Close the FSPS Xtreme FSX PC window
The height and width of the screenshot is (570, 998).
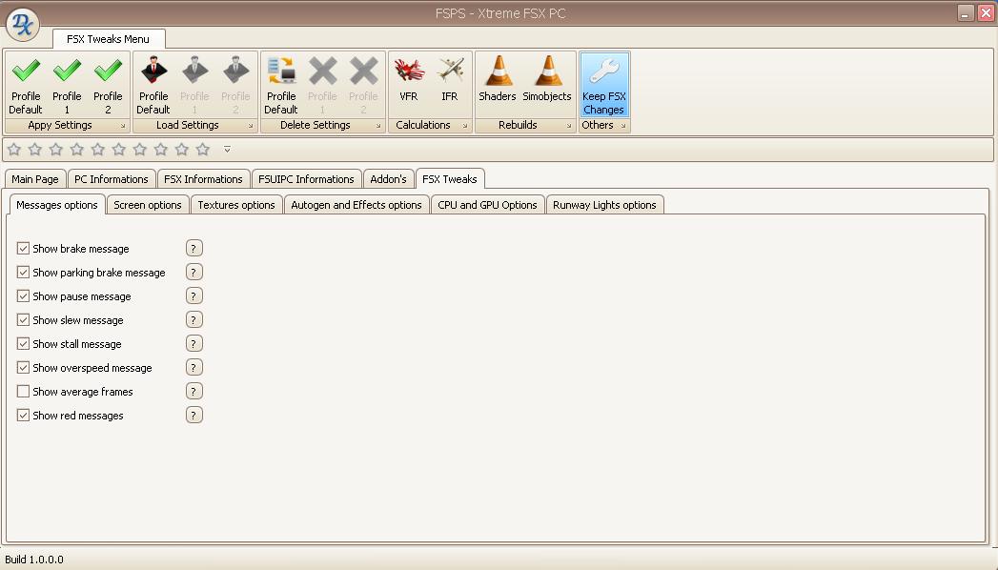coord(986,12)
